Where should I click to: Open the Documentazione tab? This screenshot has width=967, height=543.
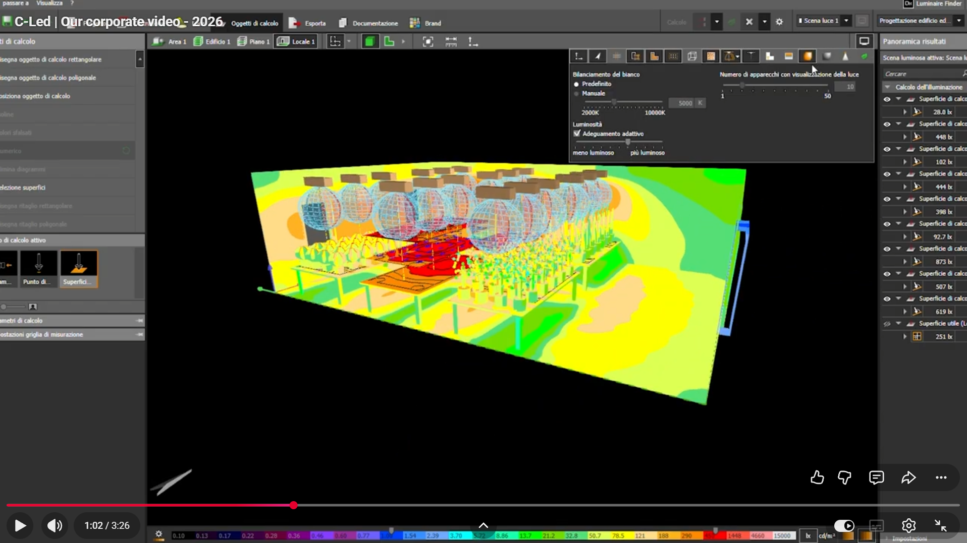368,23
